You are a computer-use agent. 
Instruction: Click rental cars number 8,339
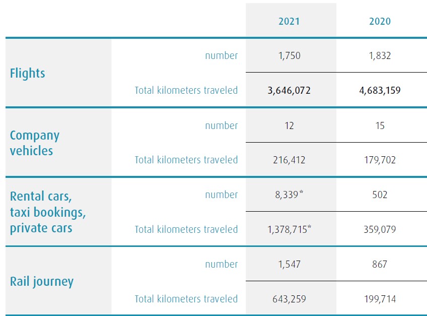288,195
